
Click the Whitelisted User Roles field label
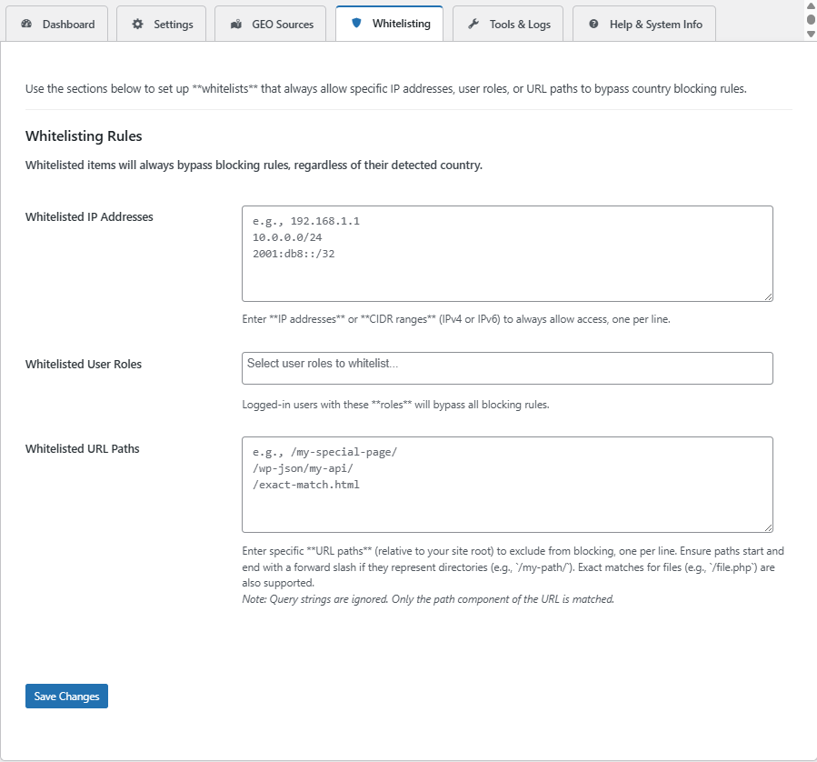pyautogui.click(x=84, y=365)
